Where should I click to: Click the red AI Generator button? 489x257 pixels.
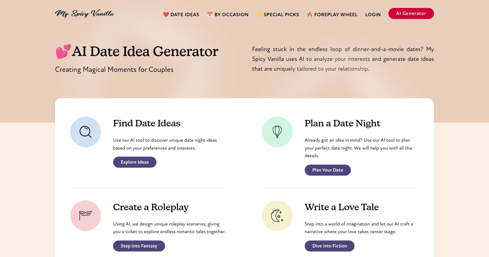(411, 13)
